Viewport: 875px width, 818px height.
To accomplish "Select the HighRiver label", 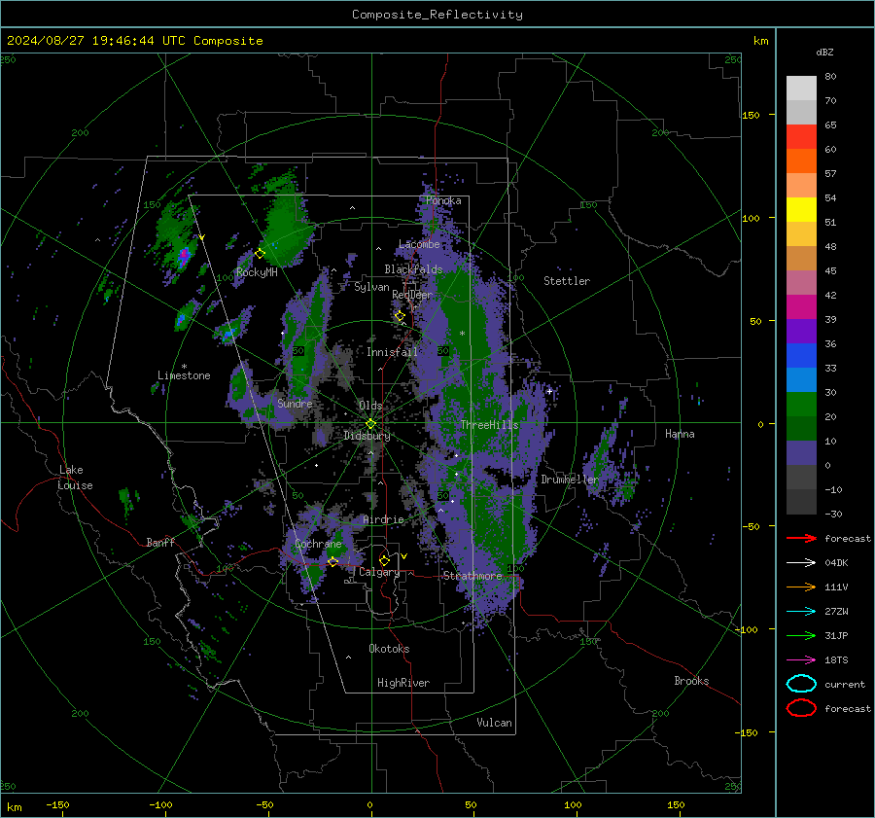I will [x=403, y=683].
